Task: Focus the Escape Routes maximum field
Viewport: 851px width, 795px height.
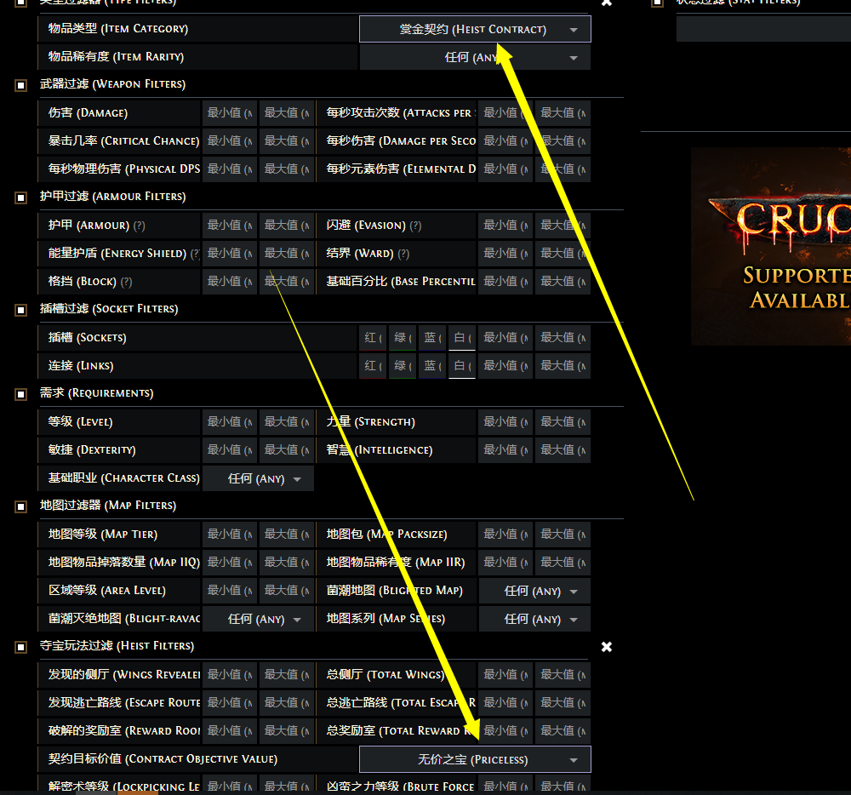Action: [x=287, y=703]
